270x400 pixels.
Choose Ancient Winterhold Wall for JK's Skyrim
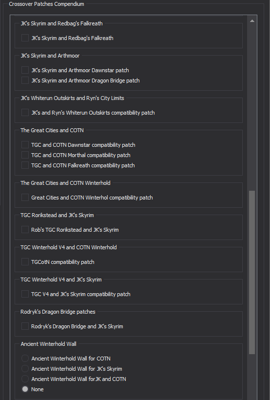[x=25, y=369]
